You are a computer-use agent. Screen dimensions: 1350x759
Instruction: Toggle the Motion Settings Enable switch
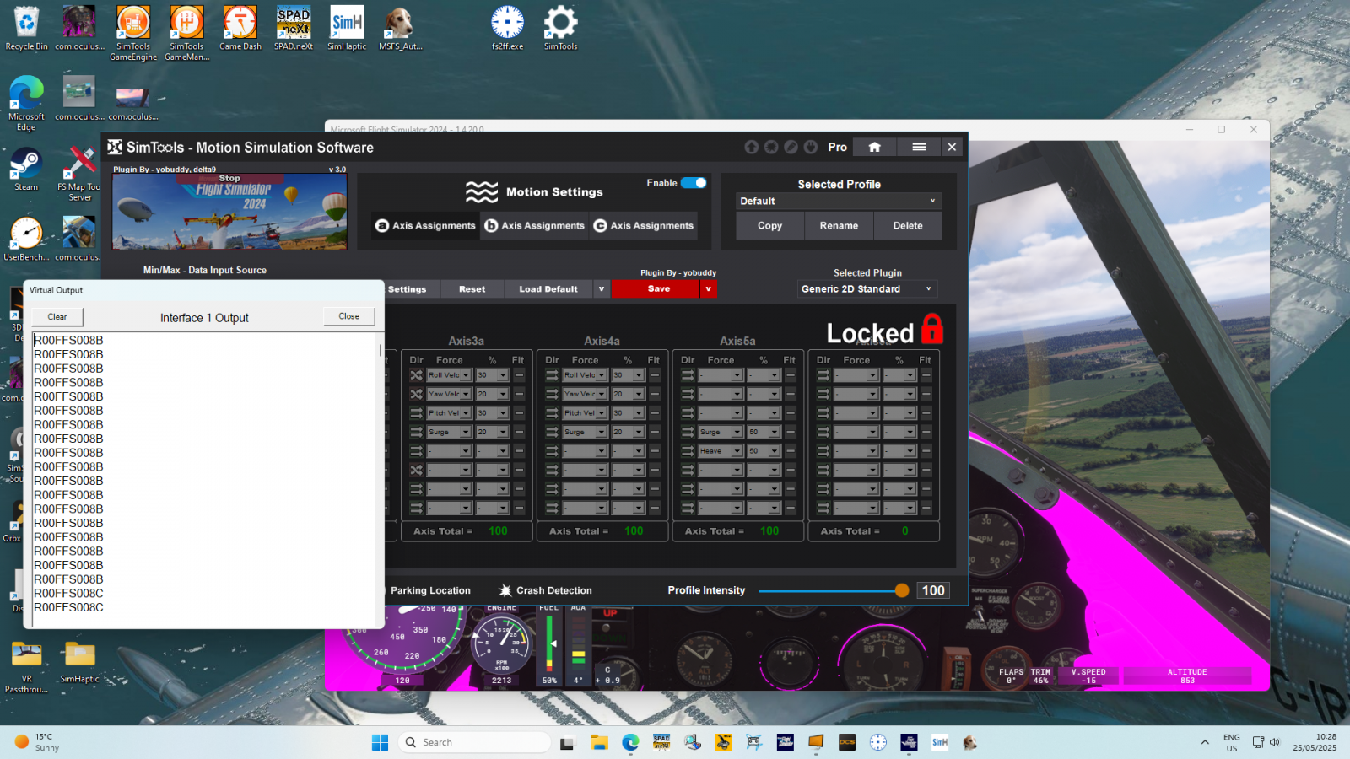click(x=694, y=183)
